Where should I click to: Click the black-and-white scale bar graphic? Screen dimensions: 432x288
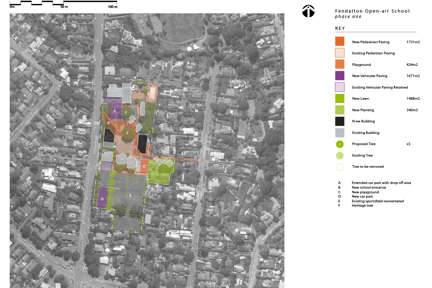pyautogui.click(x=63, y=3)
